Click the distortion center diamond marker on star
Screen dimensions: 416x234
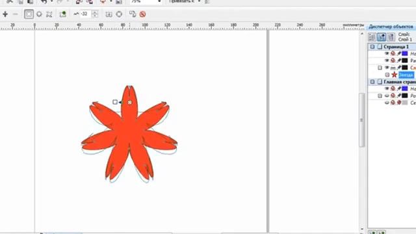pyautogui.click(x=130, y=102)
